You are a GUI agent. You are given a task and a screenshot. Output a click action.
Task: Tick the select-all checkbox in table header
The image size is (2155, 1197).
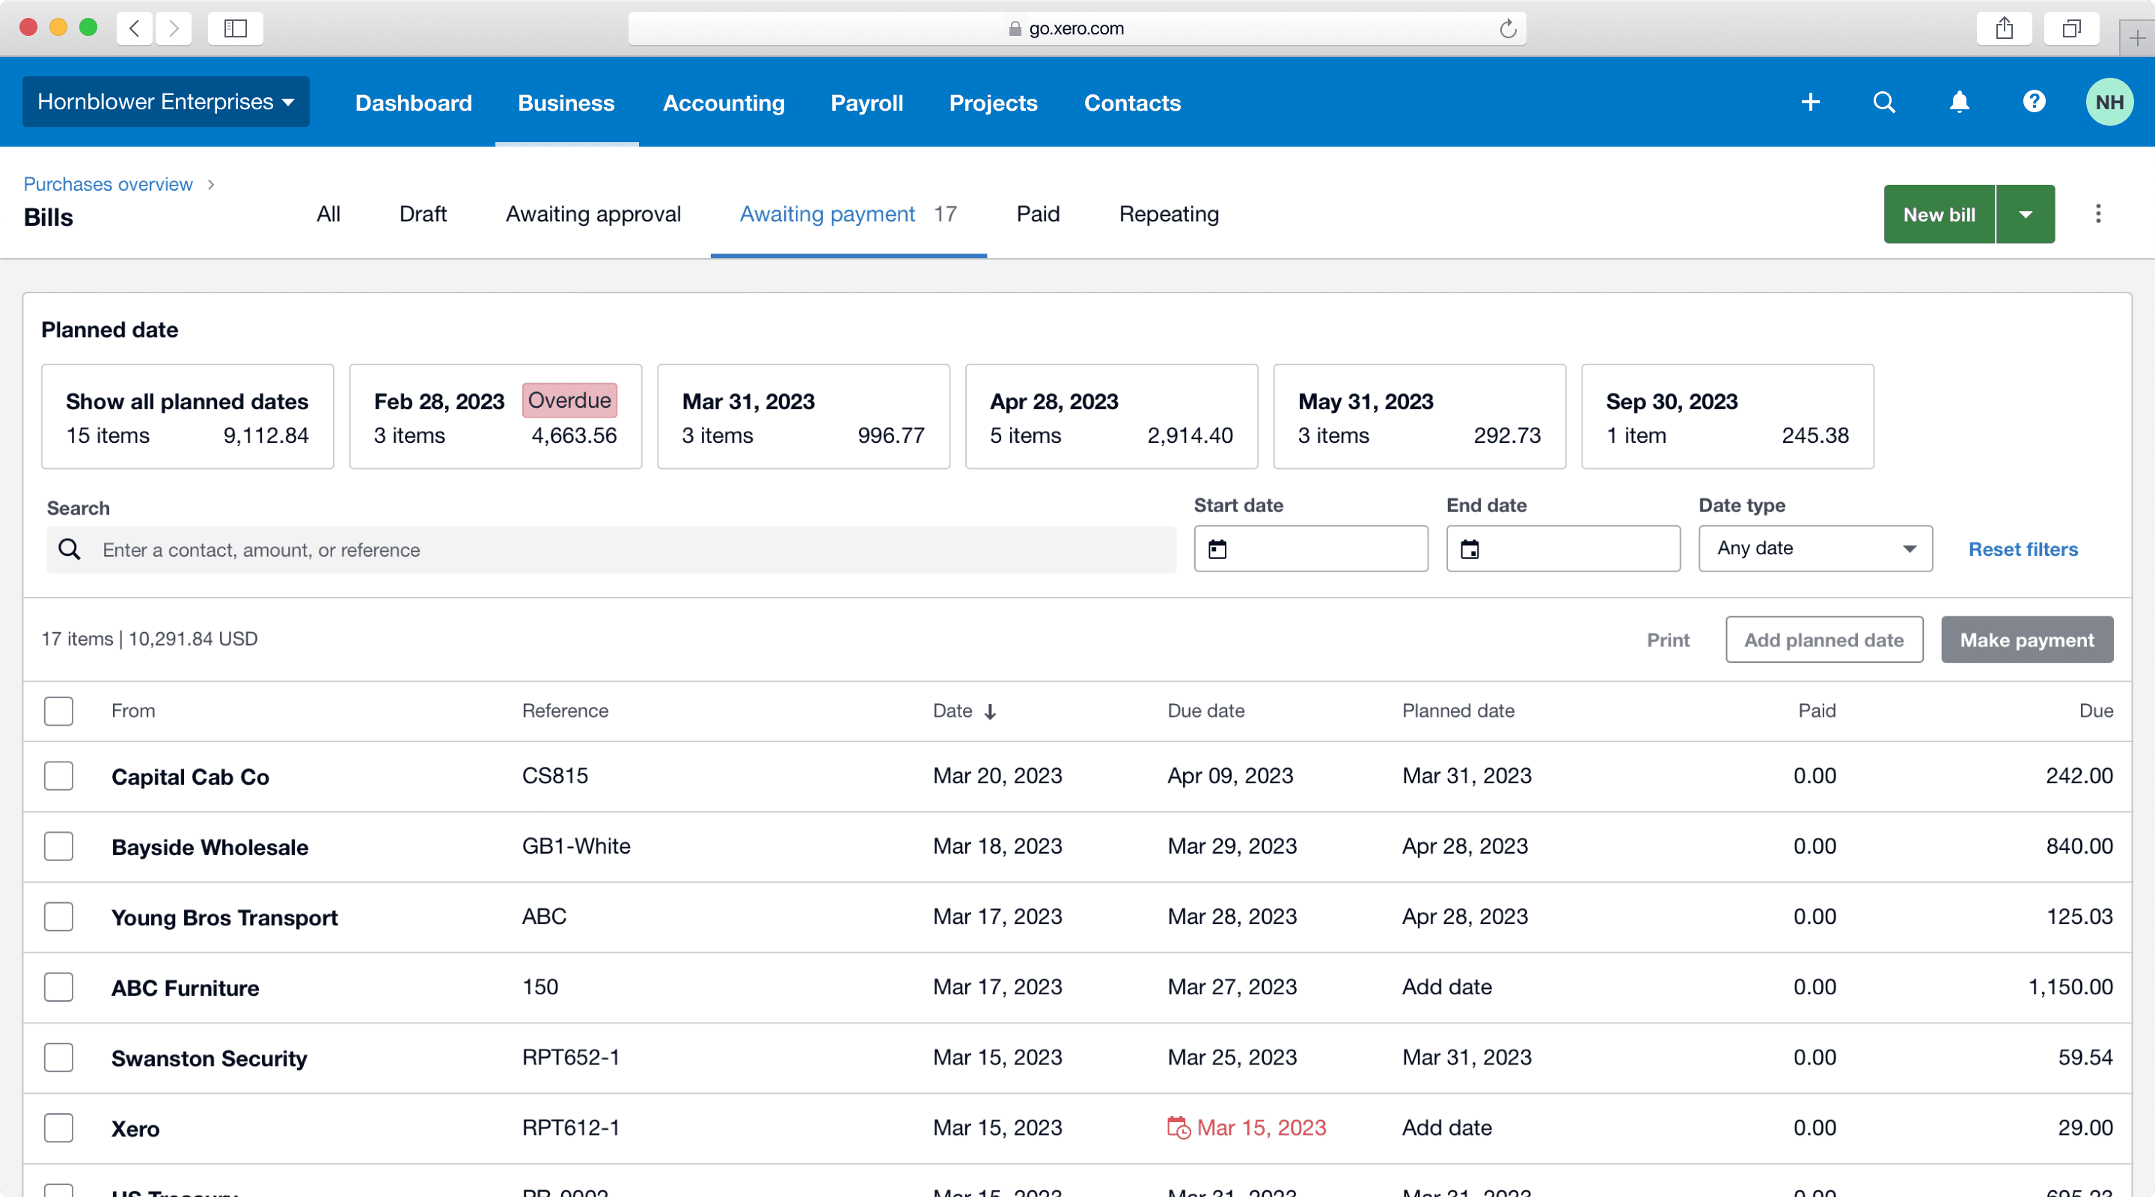[x=58, y=711]
